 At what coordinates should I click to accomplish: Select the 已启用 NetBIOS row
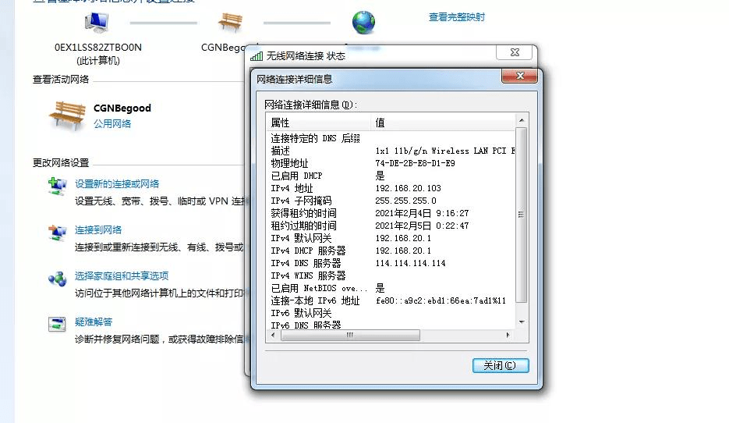point(391,289)
